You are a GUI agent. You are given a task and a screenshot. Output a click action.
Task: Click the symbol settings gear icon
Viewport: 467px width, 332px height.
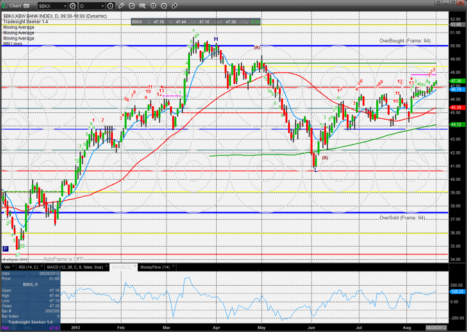point(72,6)
